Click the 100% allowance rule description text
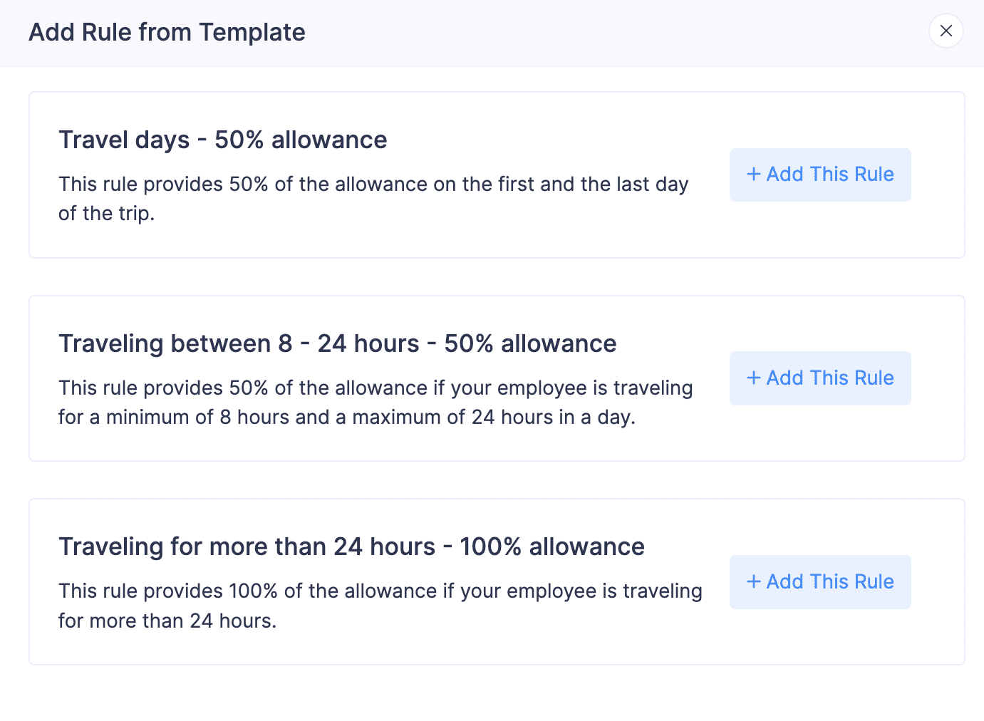The width and height of the screenshot is (984, 721). 380,591
